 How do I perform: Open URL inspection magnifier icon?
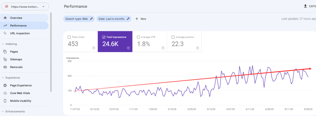5,33
